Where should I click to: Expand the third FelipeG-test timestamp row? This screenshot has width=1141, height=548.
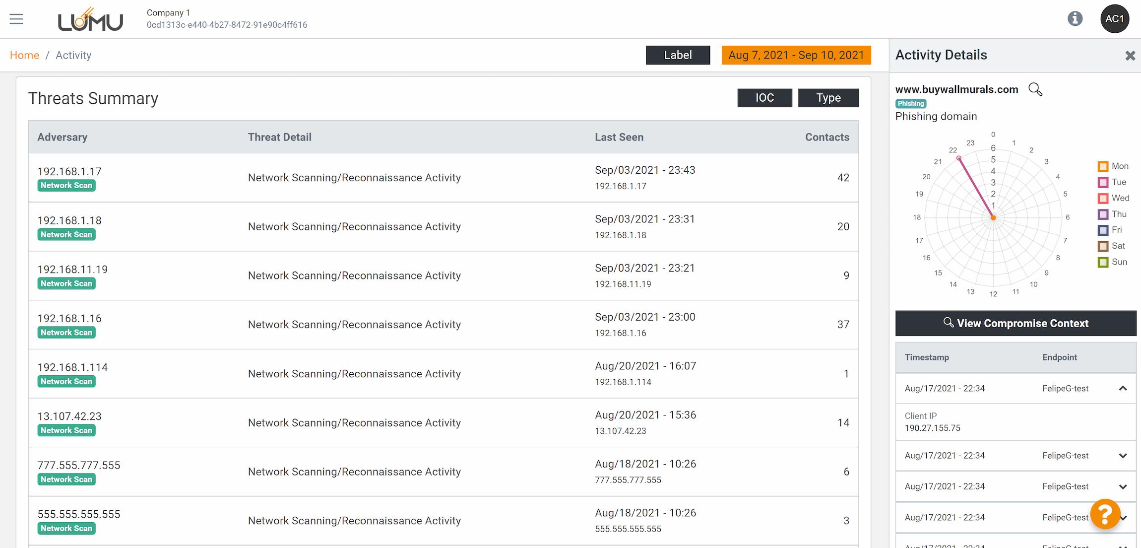click(1123, 486)
